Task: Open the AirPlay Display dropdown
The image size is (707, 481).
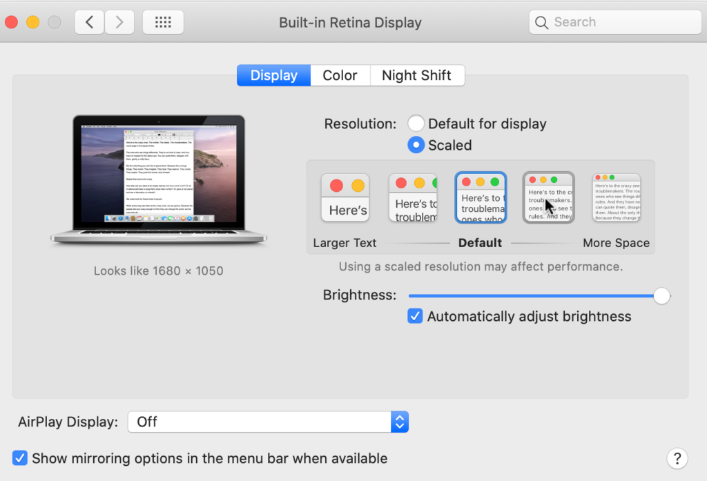Action: coord(267,422)
